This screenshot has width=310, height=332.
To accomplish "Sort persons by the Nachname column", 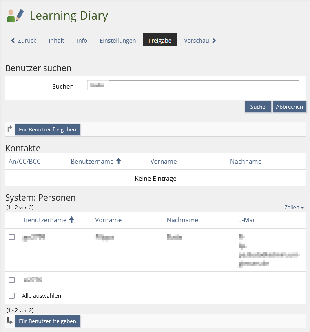I will (182, 220).
